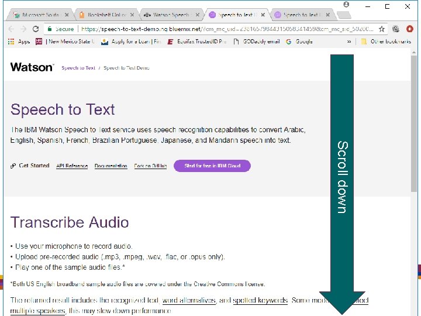Open New Mexico State bookmark
Image resolution: width=421 pixels, height=316 pixels.
pyautogui.click(x=65, y=42)
